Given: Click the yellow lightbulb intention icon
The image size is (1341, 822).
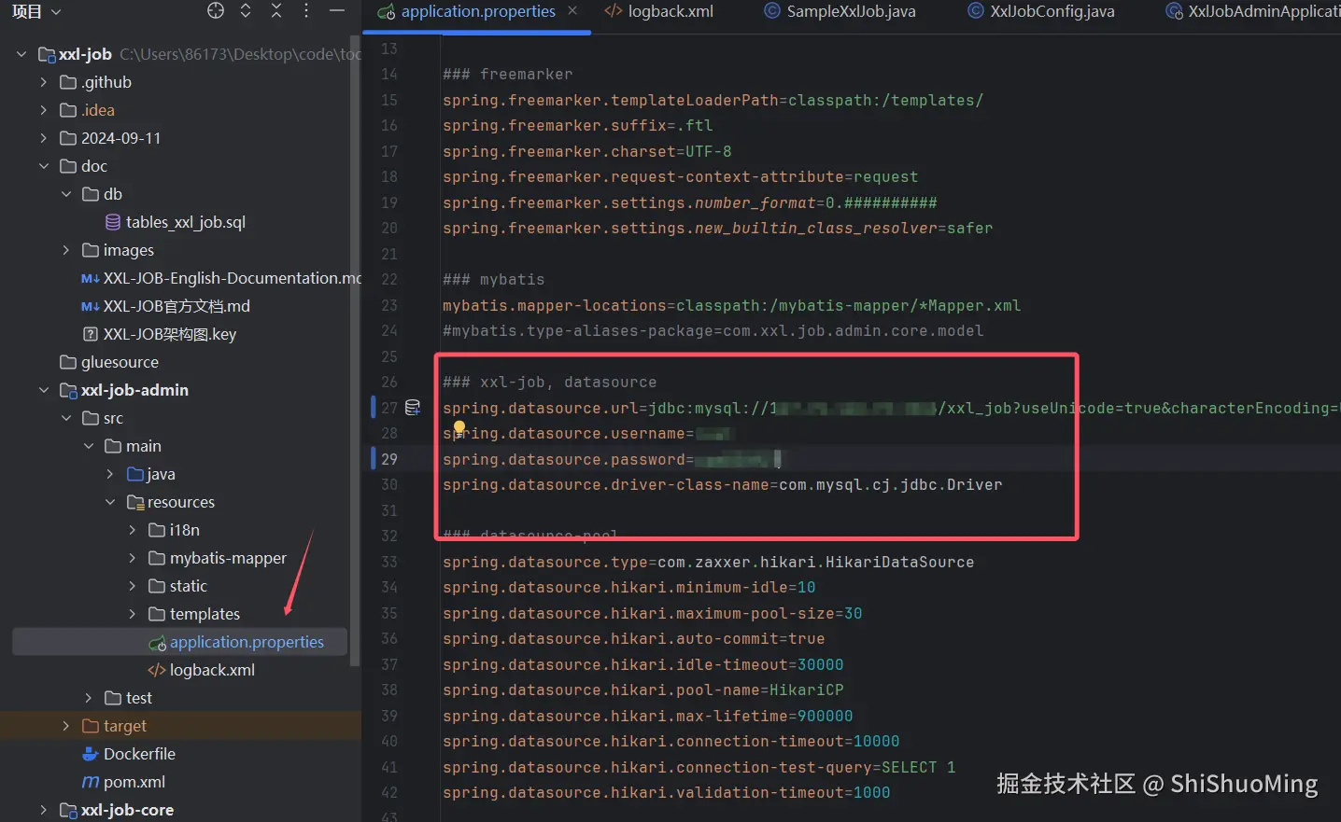Looking at the screenshot, I should pyautogui.click(x=459, y=428).
